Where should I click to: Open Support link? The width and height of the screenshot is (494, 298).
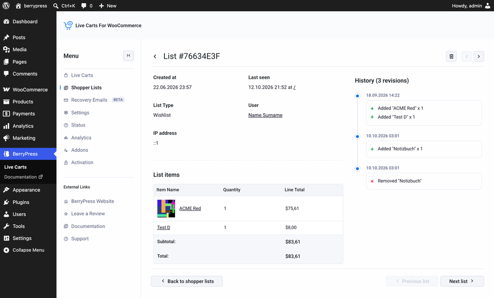80,239
